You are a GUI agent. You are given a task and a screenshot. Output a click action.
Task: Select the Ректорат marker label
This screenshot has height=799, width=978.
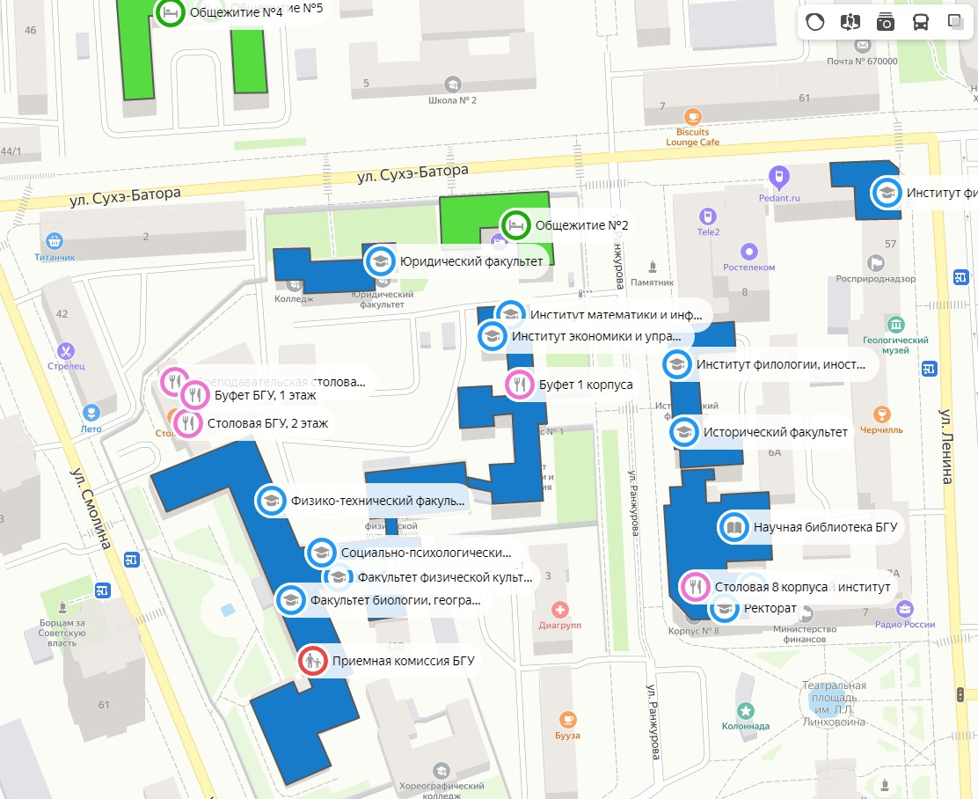coord(770,608)
